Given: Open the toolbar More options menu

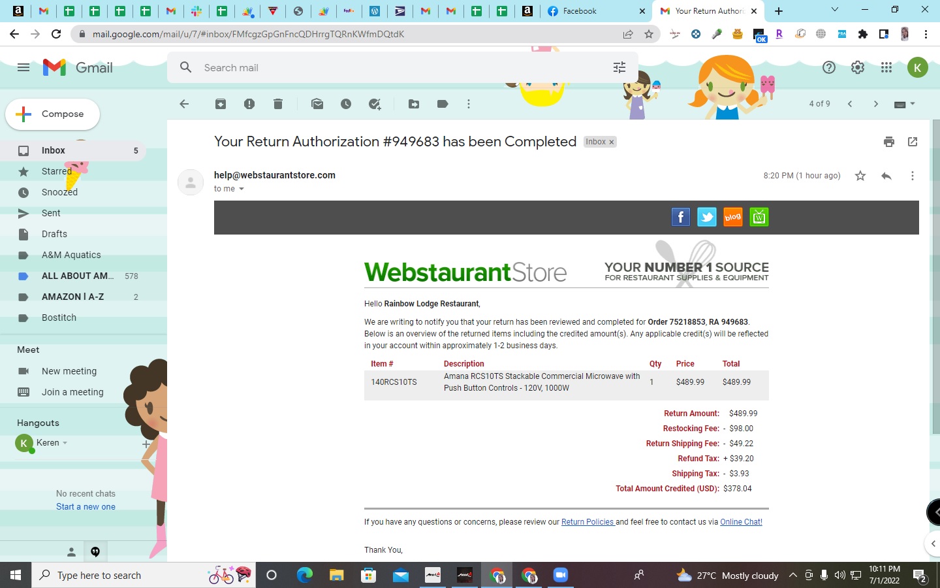Looking at the screenshot, I should click(x=469, y=104).
